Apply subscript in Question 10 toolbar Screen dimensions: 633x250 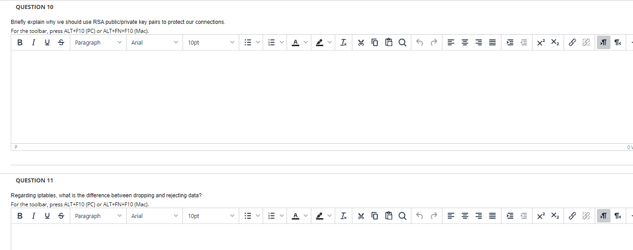pos(555,42)
